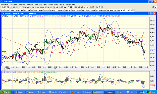Click the MACD panel close x button
157x94 pixels.
(154, 70)
